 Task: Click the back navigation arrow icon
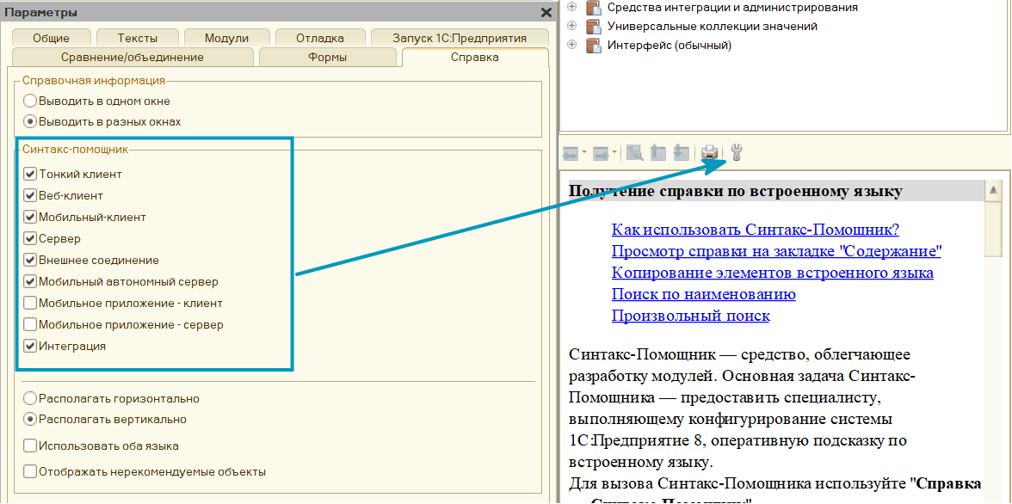click(570, 154)
